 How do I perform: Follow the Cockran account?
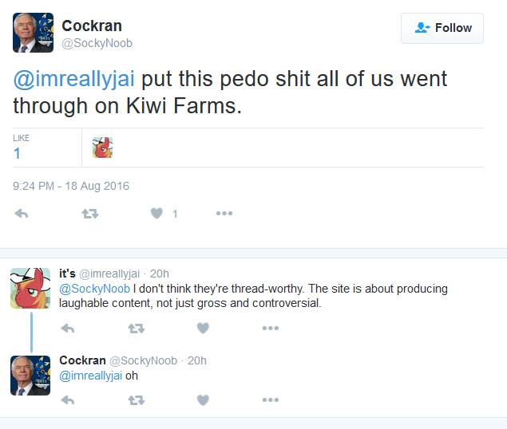(x=442, y=28)
